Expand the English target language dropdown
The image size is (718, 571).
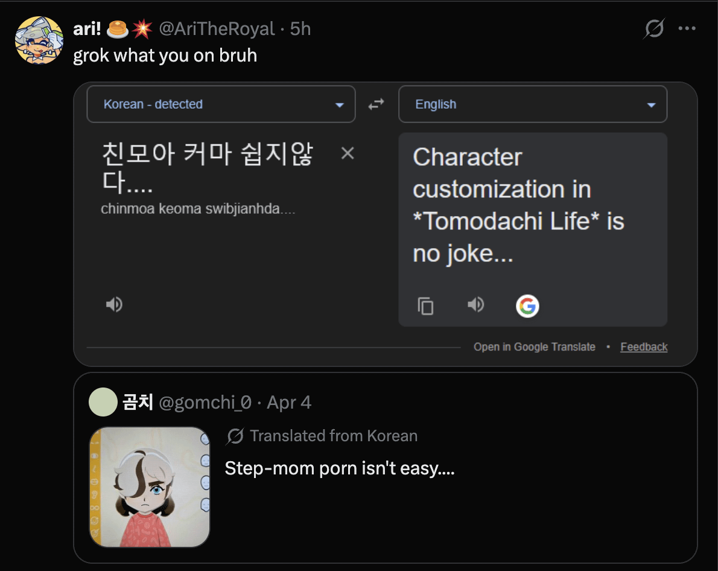[x=533, y=104]
